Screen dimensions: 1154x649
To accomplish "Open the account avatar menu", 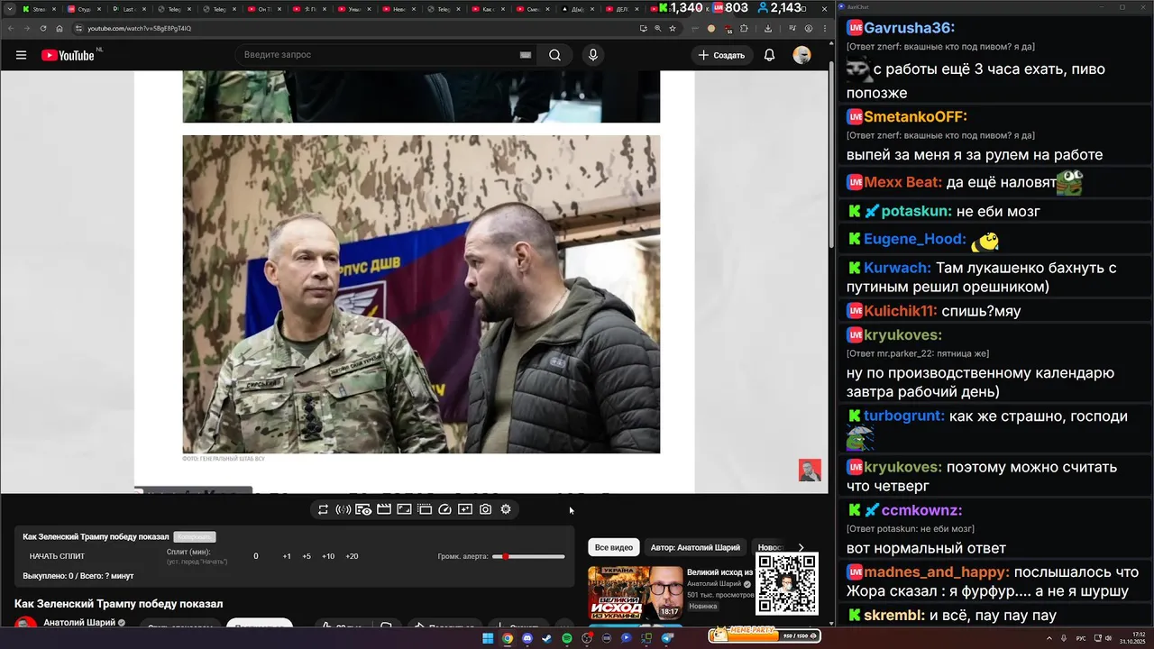I will coord(801,55).
